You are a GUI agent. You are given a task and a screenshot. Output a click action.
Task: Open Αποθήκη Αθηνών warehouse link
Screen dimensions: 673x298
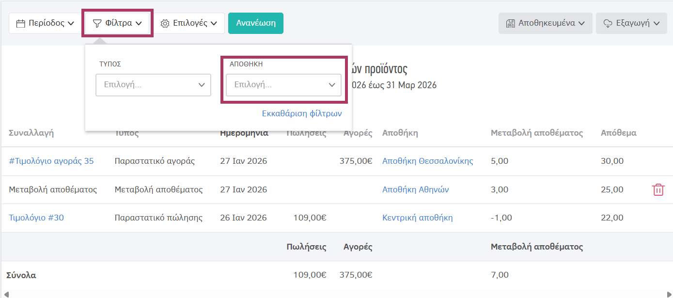(415, 189)
